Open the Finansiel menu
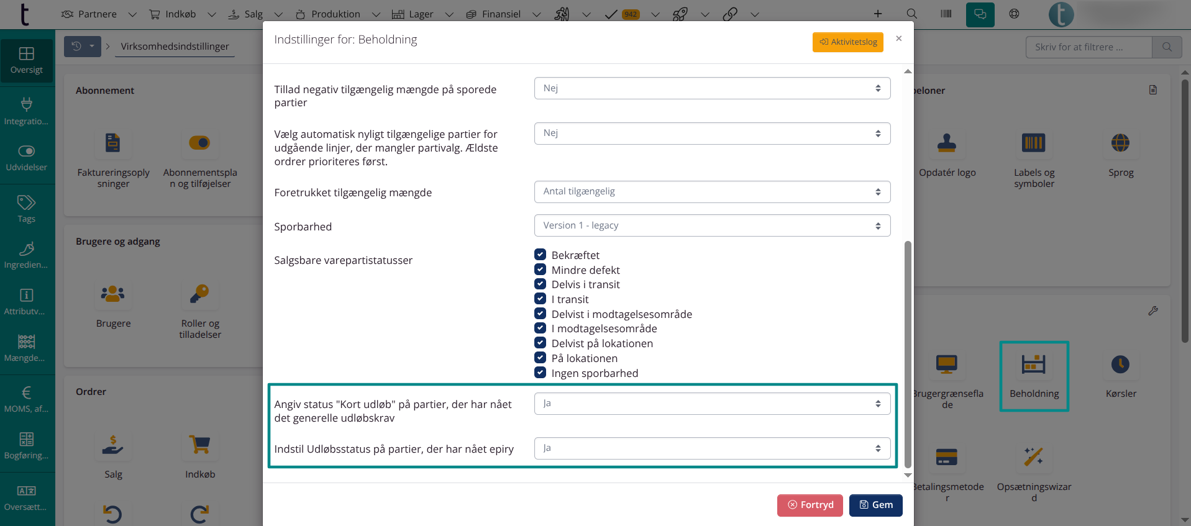Screen dimensions: 1191x526 point(501,14)
